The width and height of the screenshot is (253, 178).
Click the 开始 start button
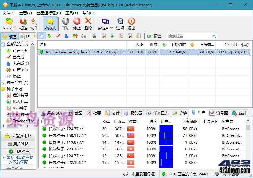65,24
